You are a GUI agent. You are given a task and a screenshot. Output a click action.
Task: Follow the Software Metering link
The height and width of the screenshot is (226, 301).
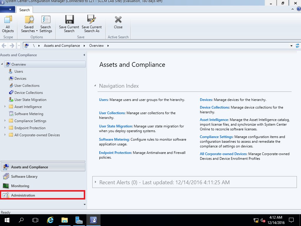(x=114, y=139)
